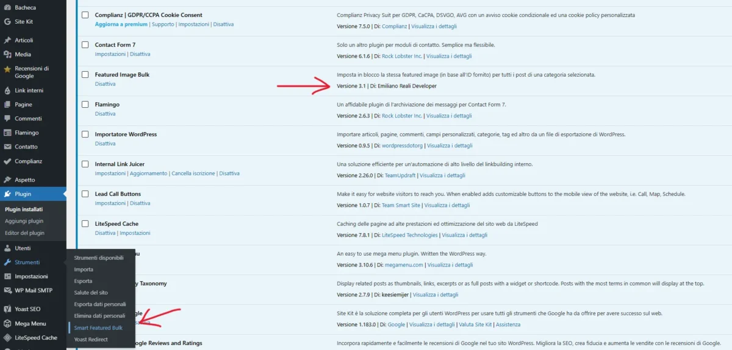
Task: Click the Recensioni di Google star icon
Action: coord(7,69)
